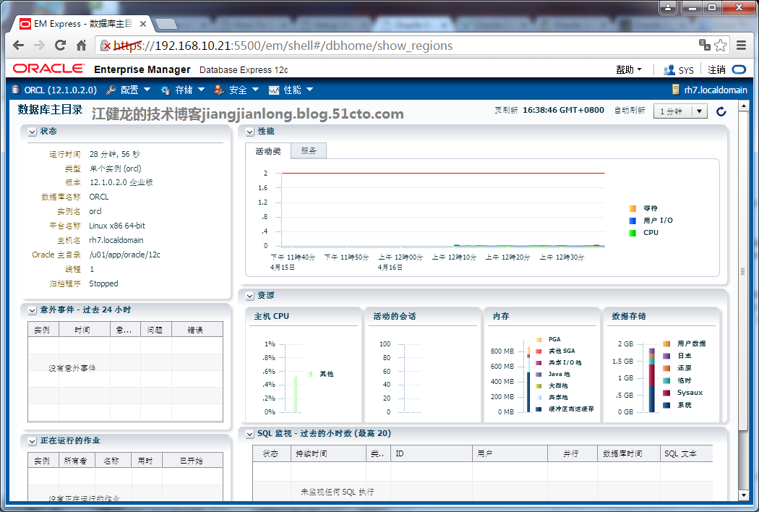Image resolution: width=759 pixels, height=512 pixels.
Task: Click the insecure certificate warning icon
Action: [106, 46]
